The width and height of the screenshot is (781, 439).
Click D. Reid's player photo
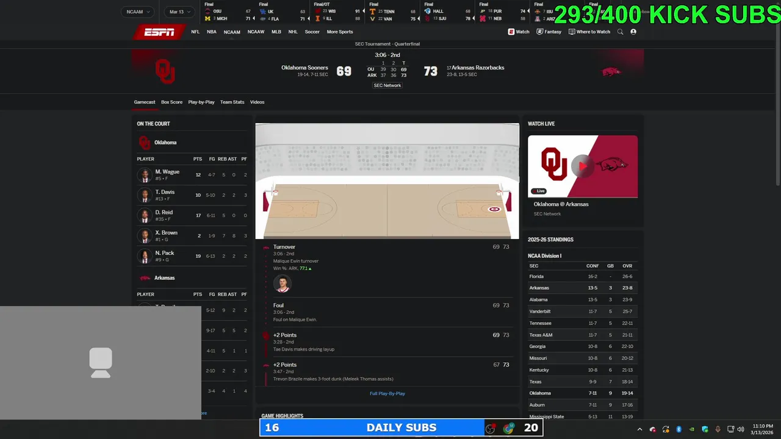point(145,215)
